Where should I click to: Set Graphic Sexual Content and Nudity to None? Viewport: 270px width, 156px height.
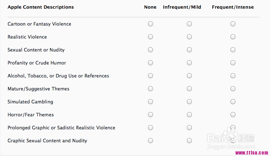[150, 141]
